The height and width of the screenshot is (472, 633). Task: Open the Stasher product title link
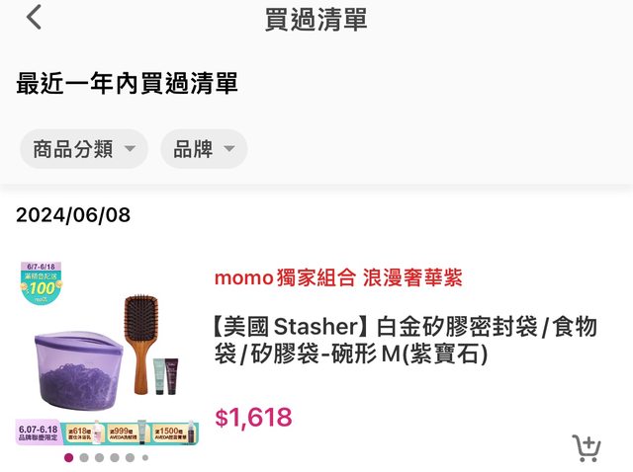pos(406,341)
